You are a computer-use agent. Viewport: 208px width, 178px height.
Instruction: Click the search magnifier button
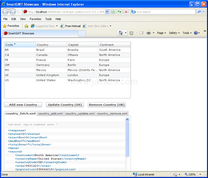click(199, 12)
